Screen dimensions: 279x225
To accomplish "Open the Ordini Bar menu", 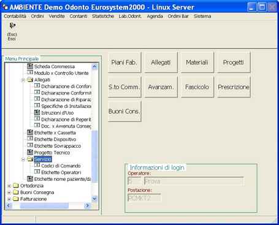I will point(178,16).
